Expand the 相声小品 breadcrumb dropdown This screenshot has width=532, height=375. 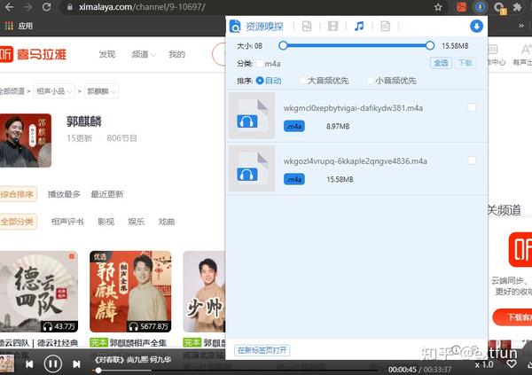point(54,91)
